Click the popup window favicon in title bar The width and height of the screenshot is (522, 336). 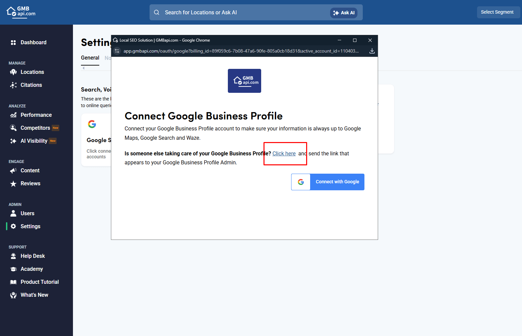116,40
